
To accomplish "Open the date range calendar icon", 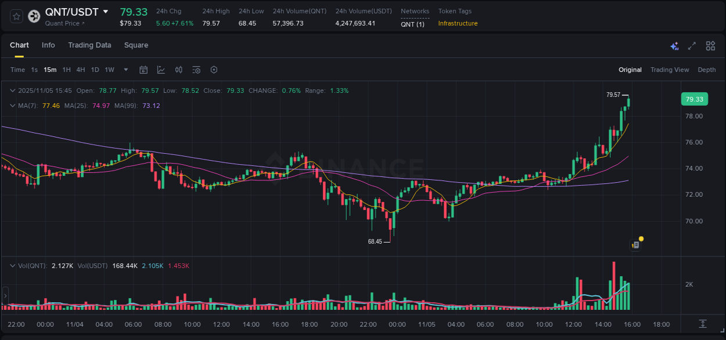I will tap(143, 70).
